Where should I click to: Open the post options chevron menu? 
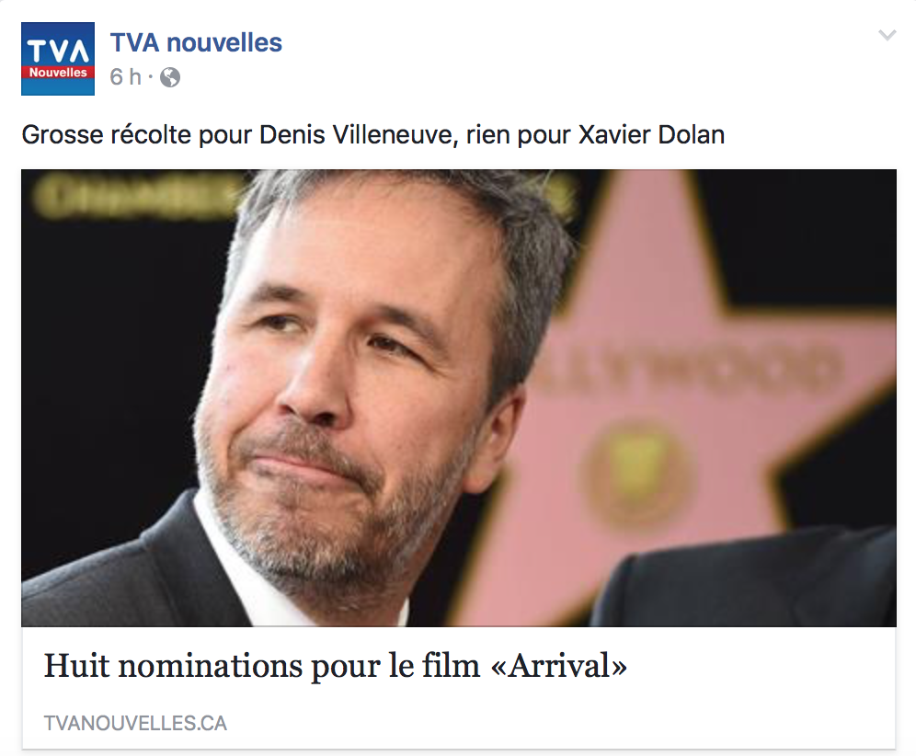[x=887, y=36]
